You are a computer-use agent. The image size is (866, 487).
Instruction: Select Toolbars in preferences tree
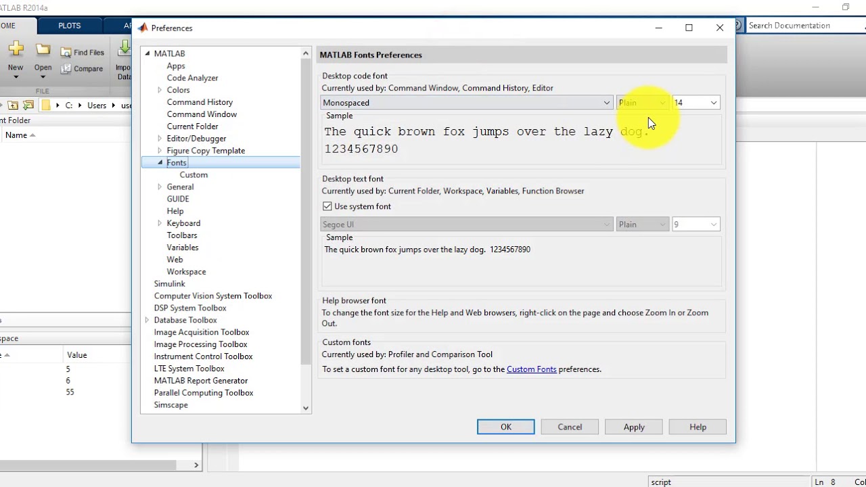tap(182, 235)
